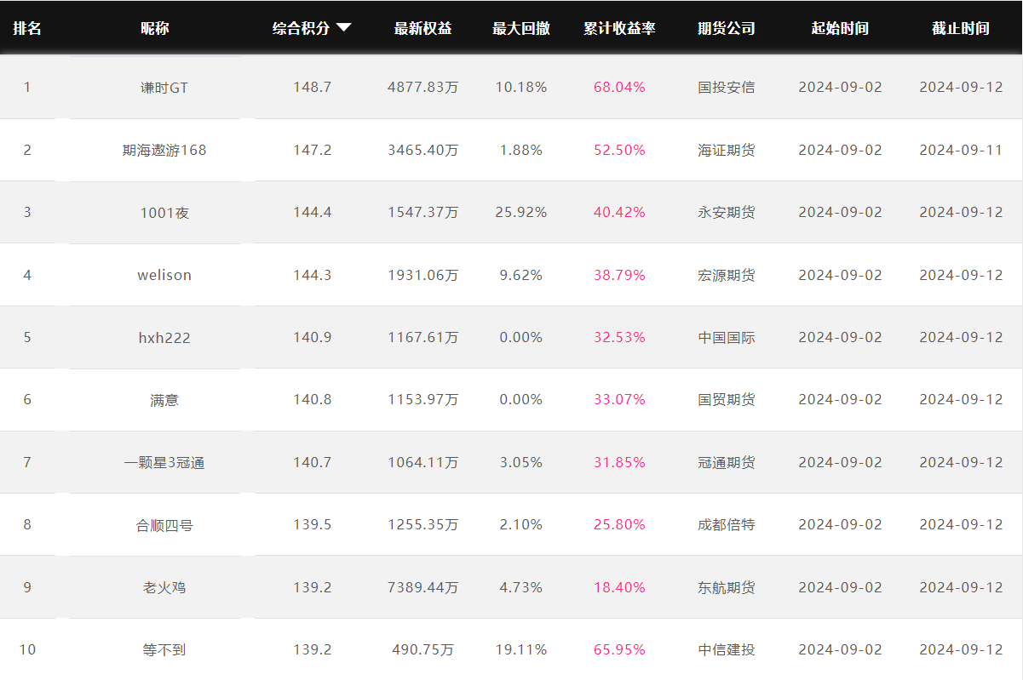
Task: Click the 最新权益 column header
Action: click(x=423, y=28)
